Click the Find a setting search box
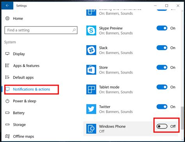The width and height of the screenshot is (185, 142). click(41, 30)
